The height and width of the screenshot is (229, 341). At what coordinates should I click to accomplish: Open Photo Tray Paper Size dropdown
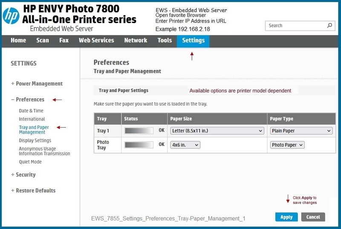pyautogui.click(x=185, y=145)
